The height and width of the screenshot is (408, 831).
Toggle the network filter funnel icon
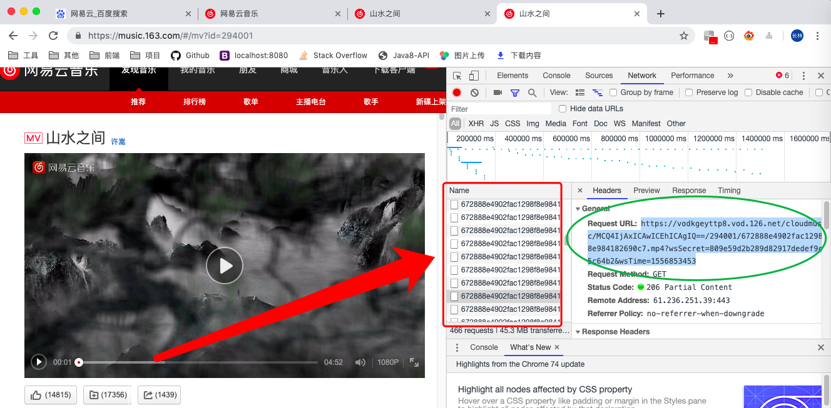(514, 92)
